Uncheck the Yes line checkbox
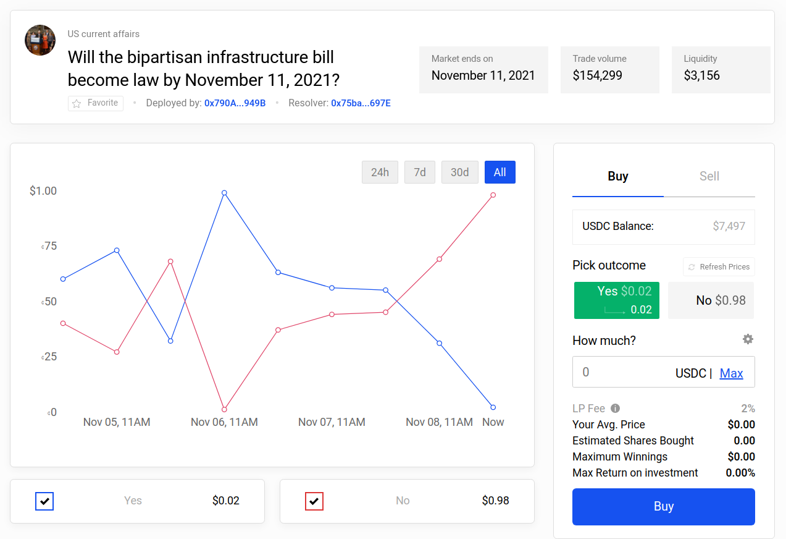The width and height of the screenshot is (786, 539). 44,501
